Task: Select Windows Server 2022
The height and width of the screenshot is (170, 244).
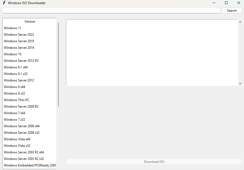Action: click(29, 35)
